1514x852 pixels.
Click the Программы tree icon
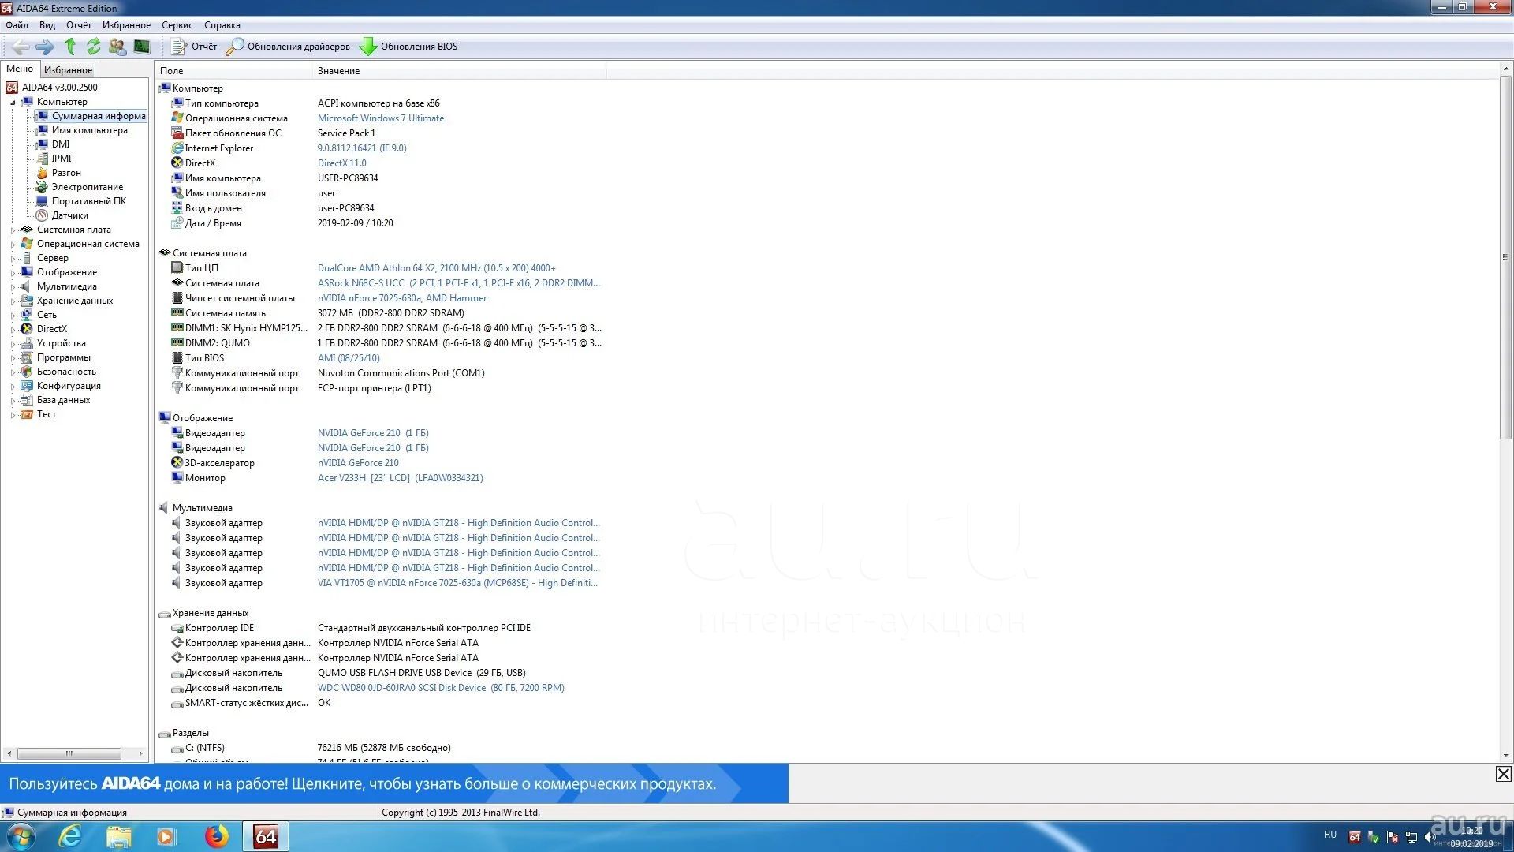(27, 357)
